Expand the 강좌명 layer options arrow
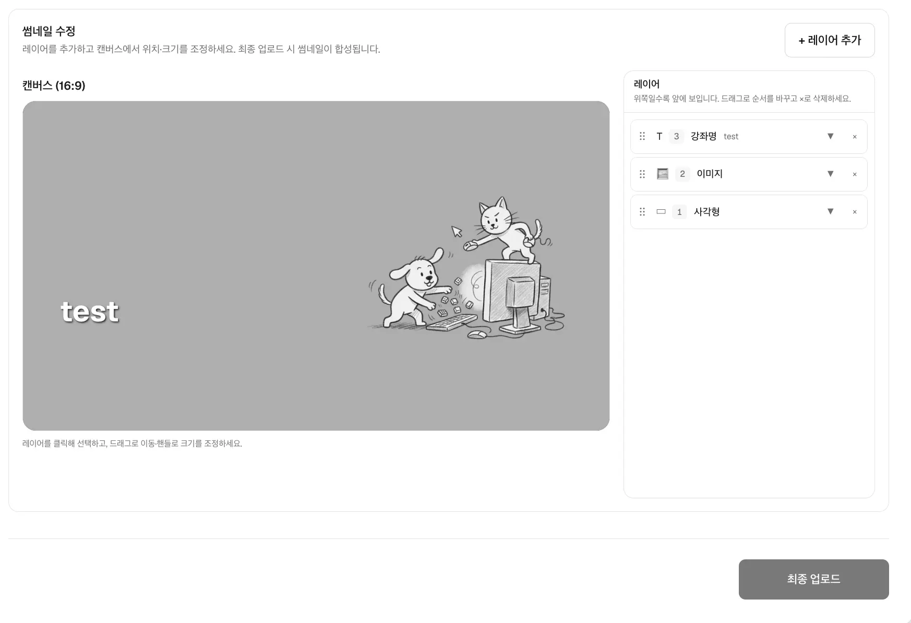This screenshot has width=911, height=623. coord(831,136)
